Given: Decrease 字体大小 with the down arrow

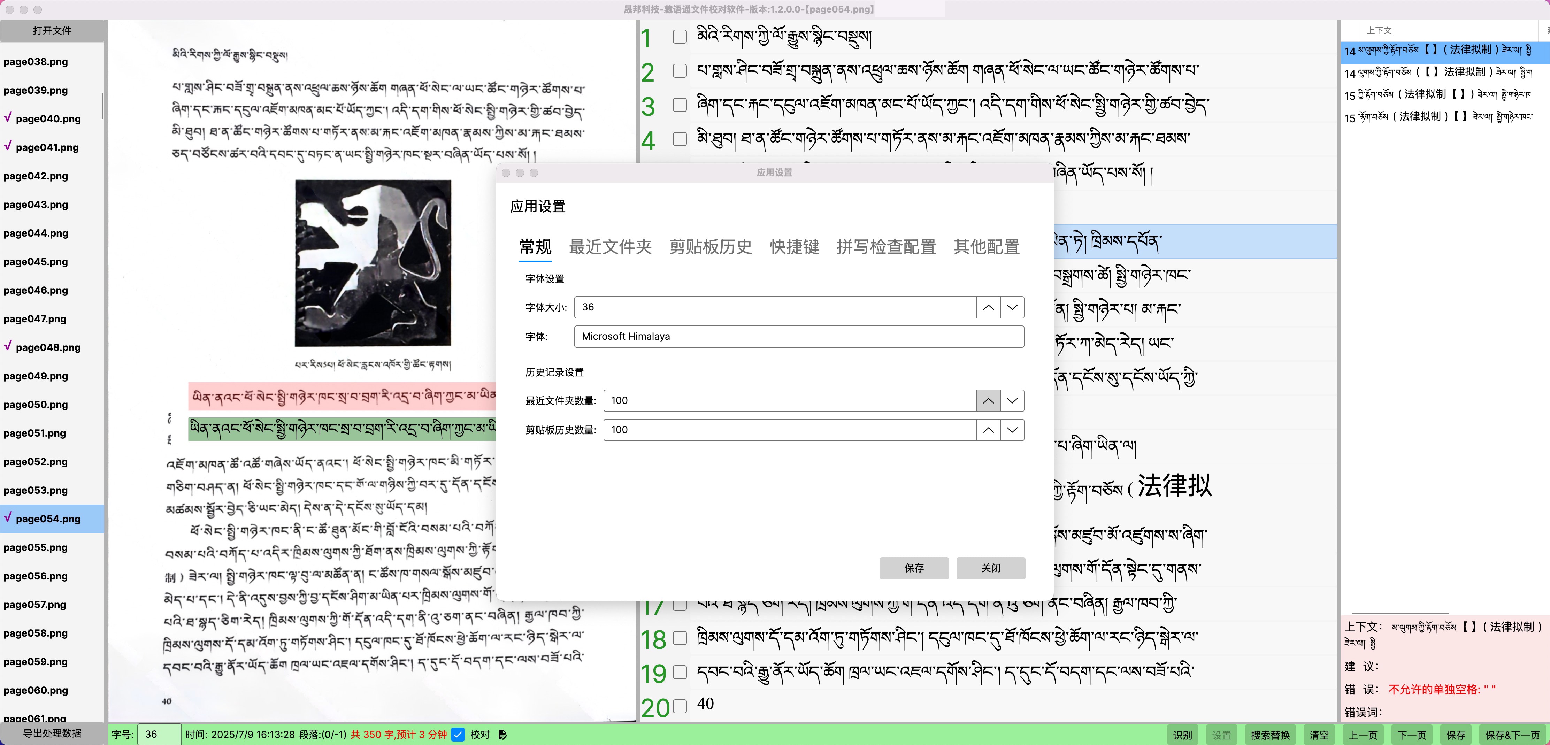Looking at the screenshot, I should click(1012, 307).
